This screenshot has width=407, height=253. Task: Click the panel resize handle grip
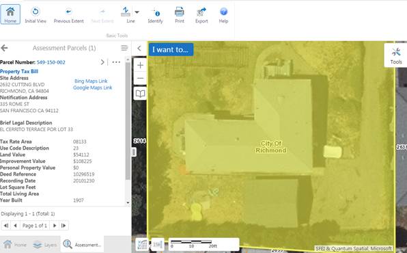tap(134, 152)
